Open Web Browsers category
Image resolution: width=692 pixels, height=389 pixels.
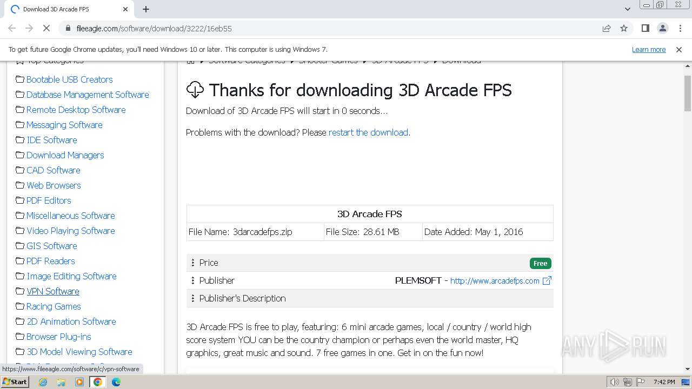point(54,185)
